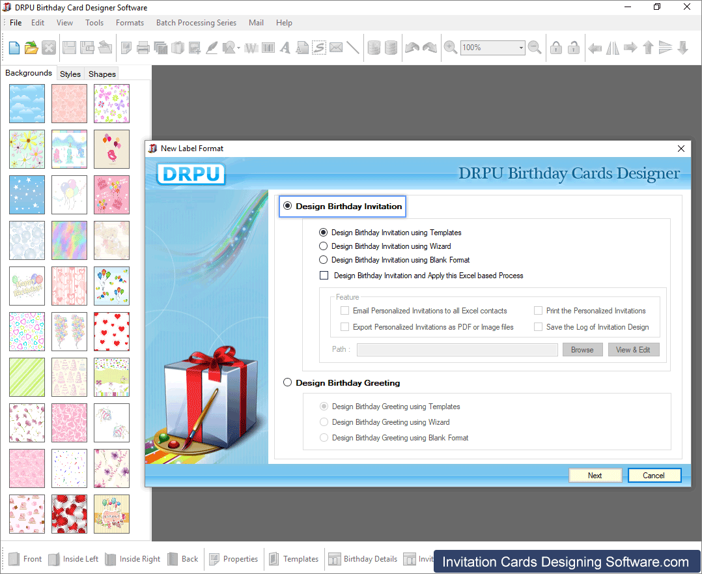702x574 pixels.
Task: Click the first database cylinder icon
Action: click(374, 48)
